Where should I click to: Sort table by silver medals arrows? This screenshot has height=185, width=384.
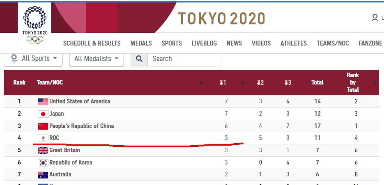[242, 83]
